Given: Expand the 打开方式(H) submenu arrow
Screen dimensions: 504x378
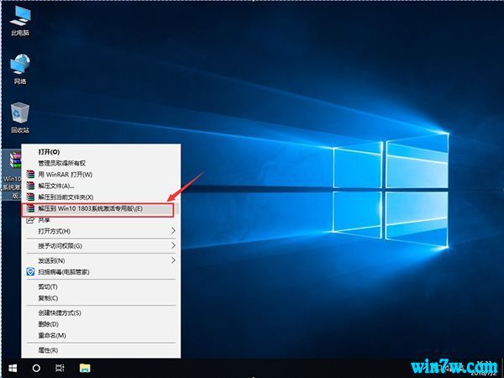Looking at the screenshot, I should (x=173, y=231).
